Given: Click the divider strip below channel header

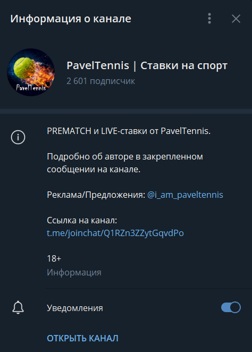Looking at the screenshot, I should coord(126,111).
